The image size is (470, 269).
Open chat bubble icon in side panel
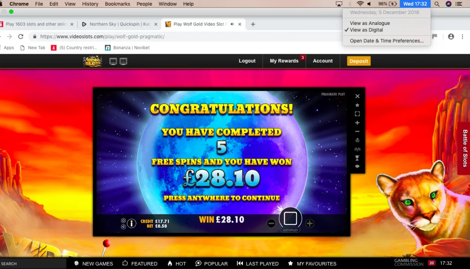tap(357, 166)
